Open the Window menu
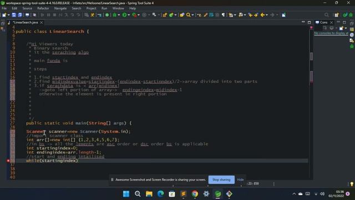Screen dimensions: 355x200 [x=118, y=8]
